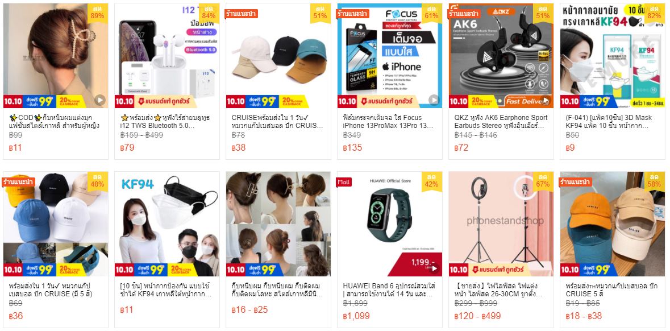Click the orange and beige CRUISE caps image

tap(612, 224)
